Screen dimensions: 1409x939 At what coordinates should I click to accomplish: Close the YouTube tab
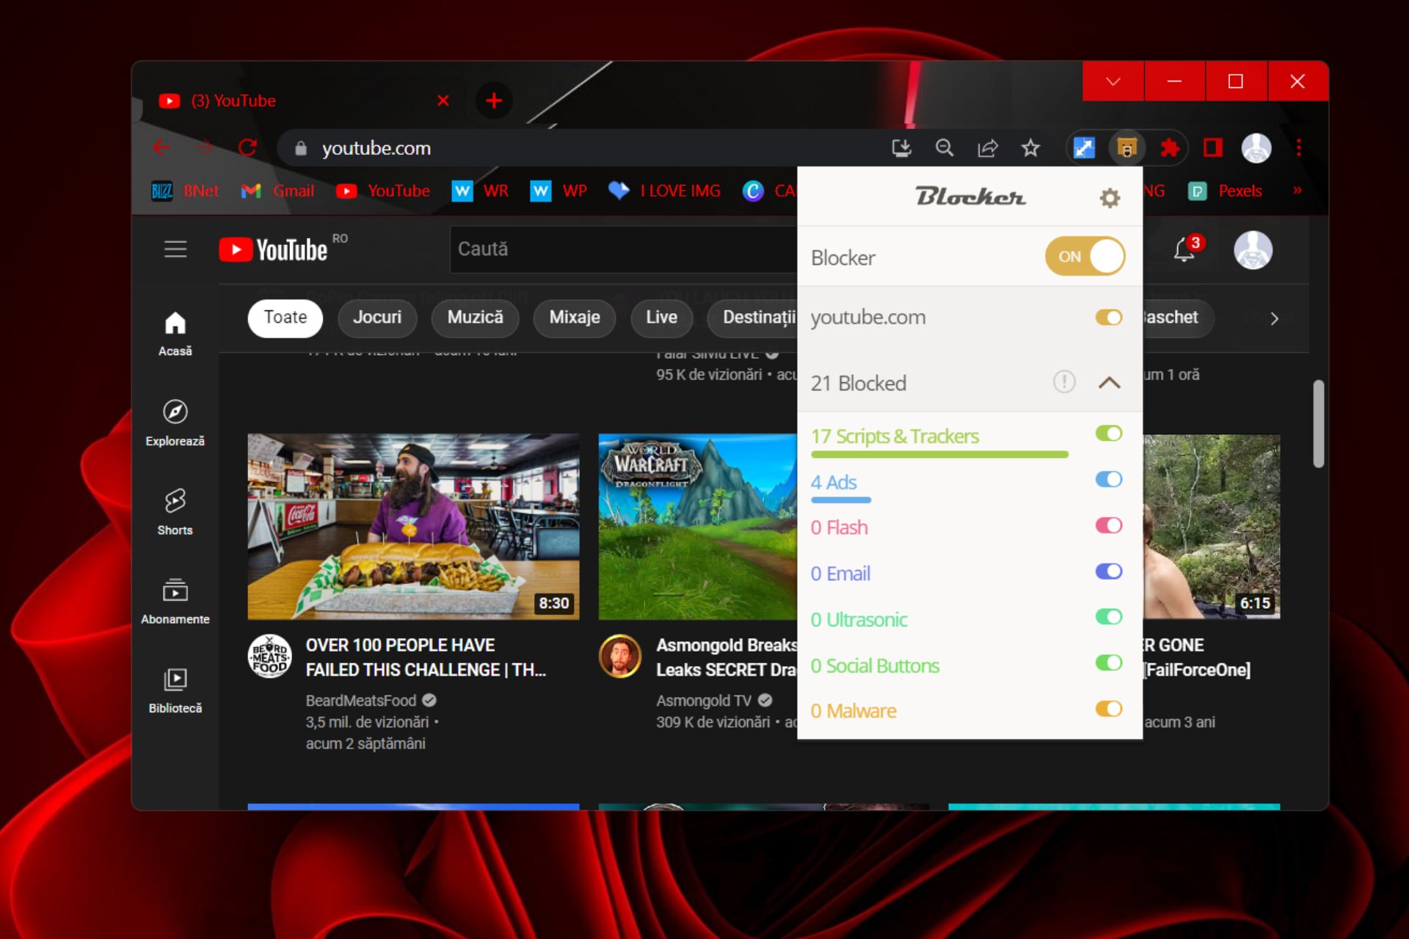(443, 101)
